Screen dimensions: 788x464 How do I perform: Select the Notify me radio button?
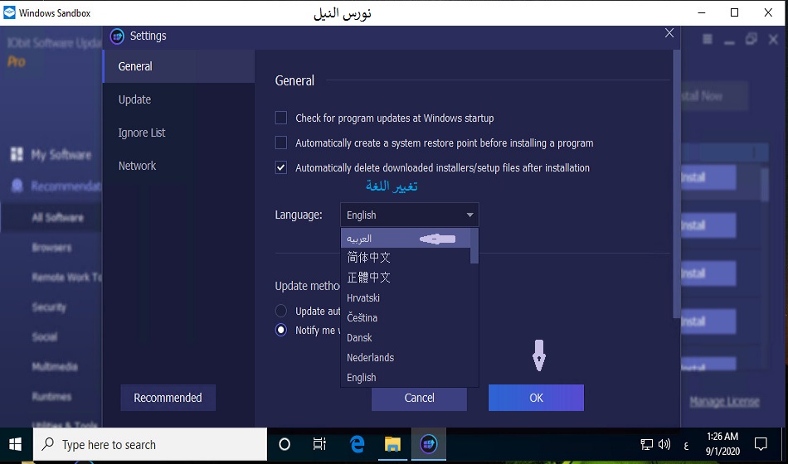click(281, 330)
